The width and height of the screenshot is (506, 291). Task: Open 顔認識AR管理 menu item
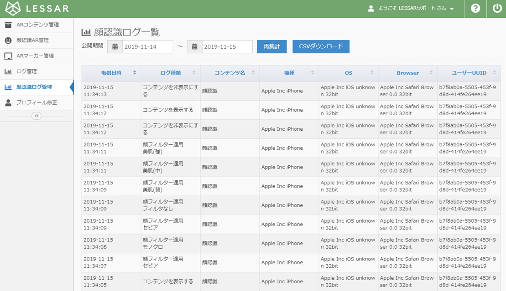click(37, 40)
